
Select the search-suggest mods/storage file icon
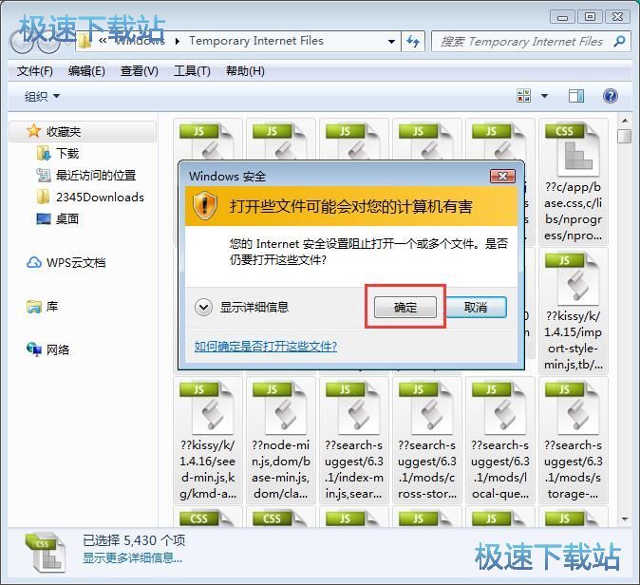[x=573, y=407]
